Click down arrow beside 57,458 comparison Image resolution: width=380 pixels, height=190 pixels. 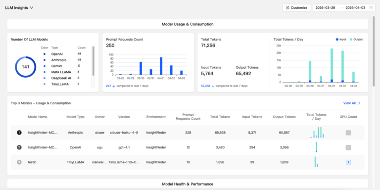pyautogui.click(x=213, y=86)
